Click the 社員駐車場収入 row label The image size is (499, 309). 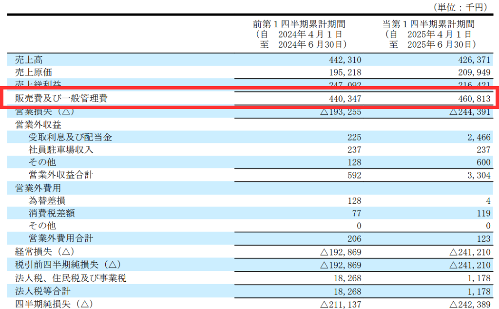61,150
